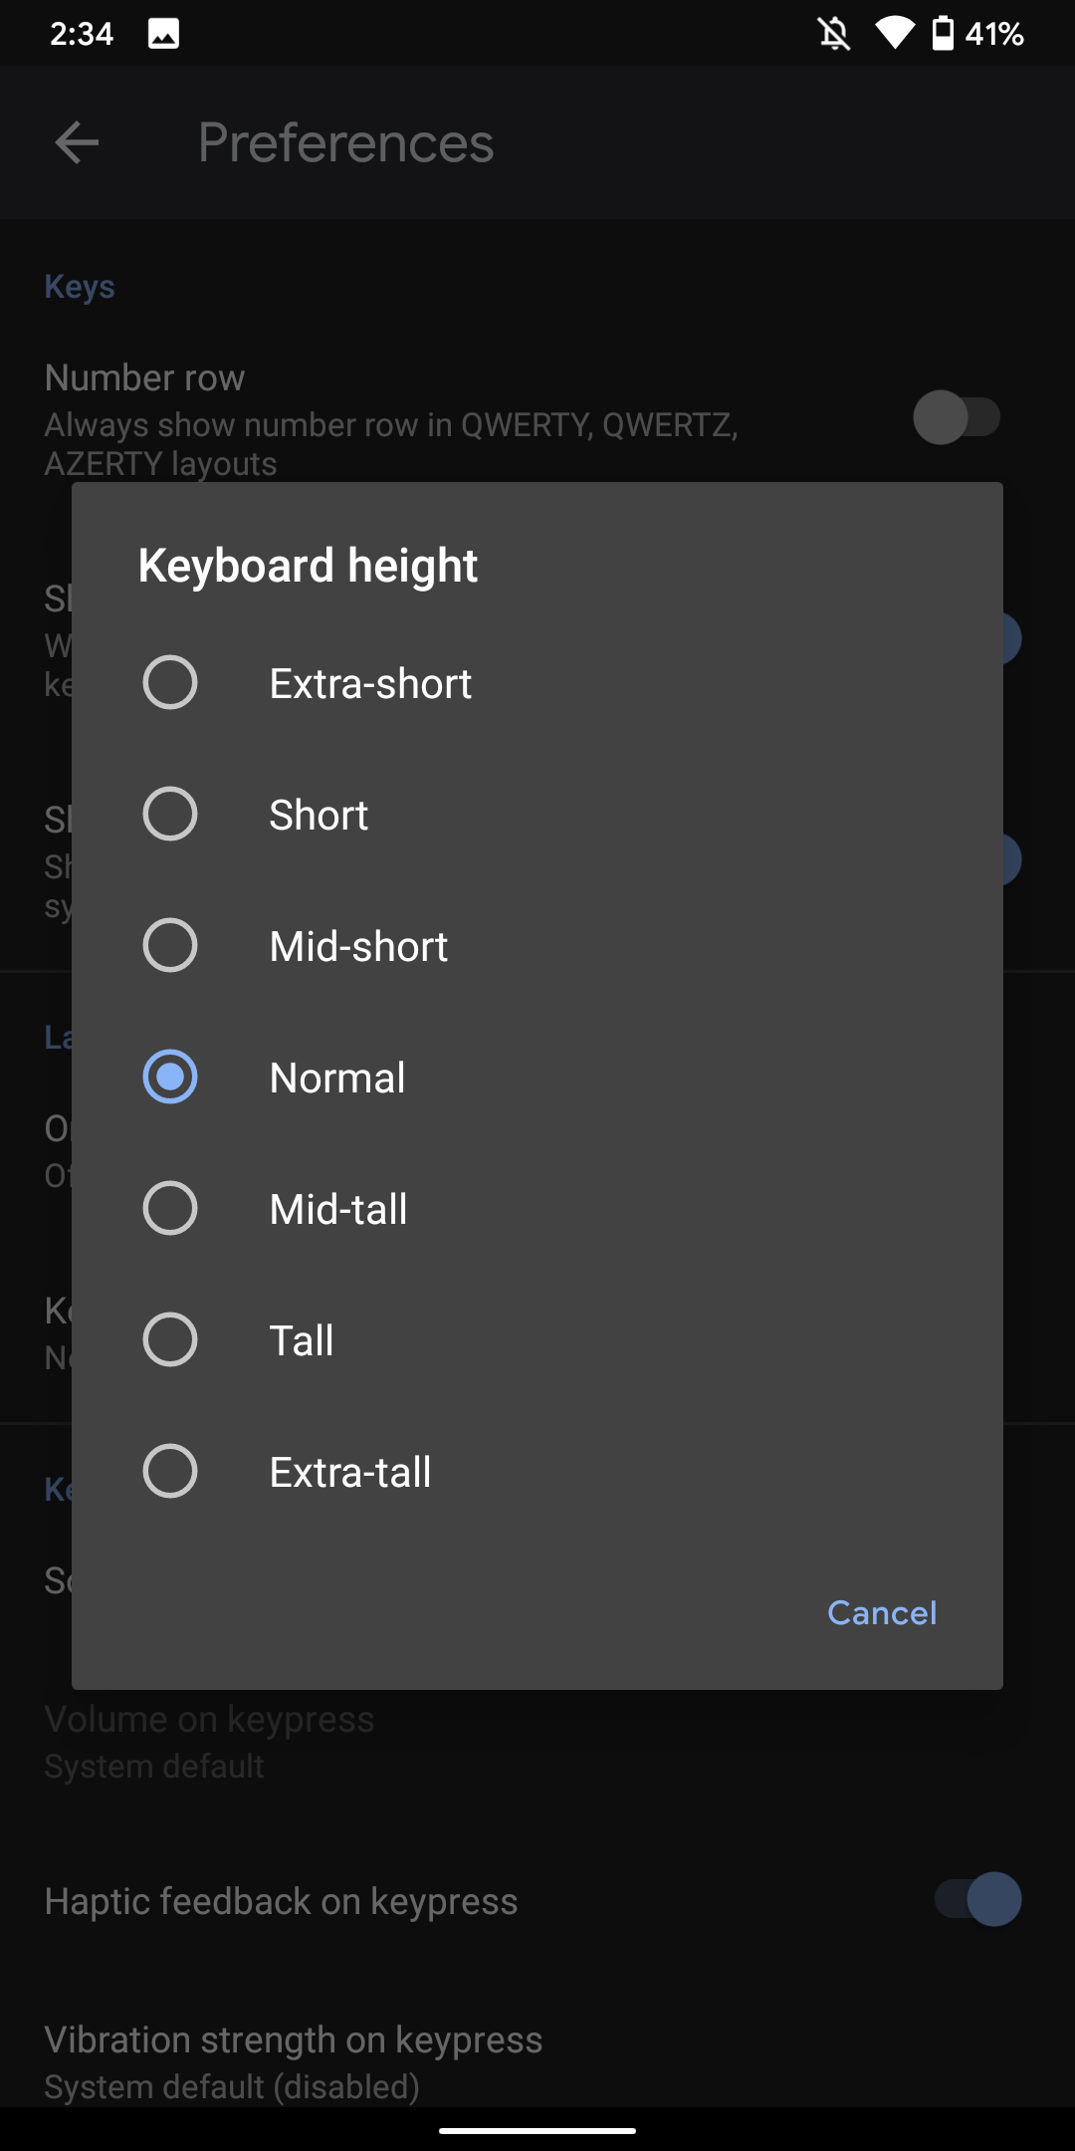Screen dimensions: 1075x2151
Task: Select the Normal radio button
Action: click(x=170, y=1077)
